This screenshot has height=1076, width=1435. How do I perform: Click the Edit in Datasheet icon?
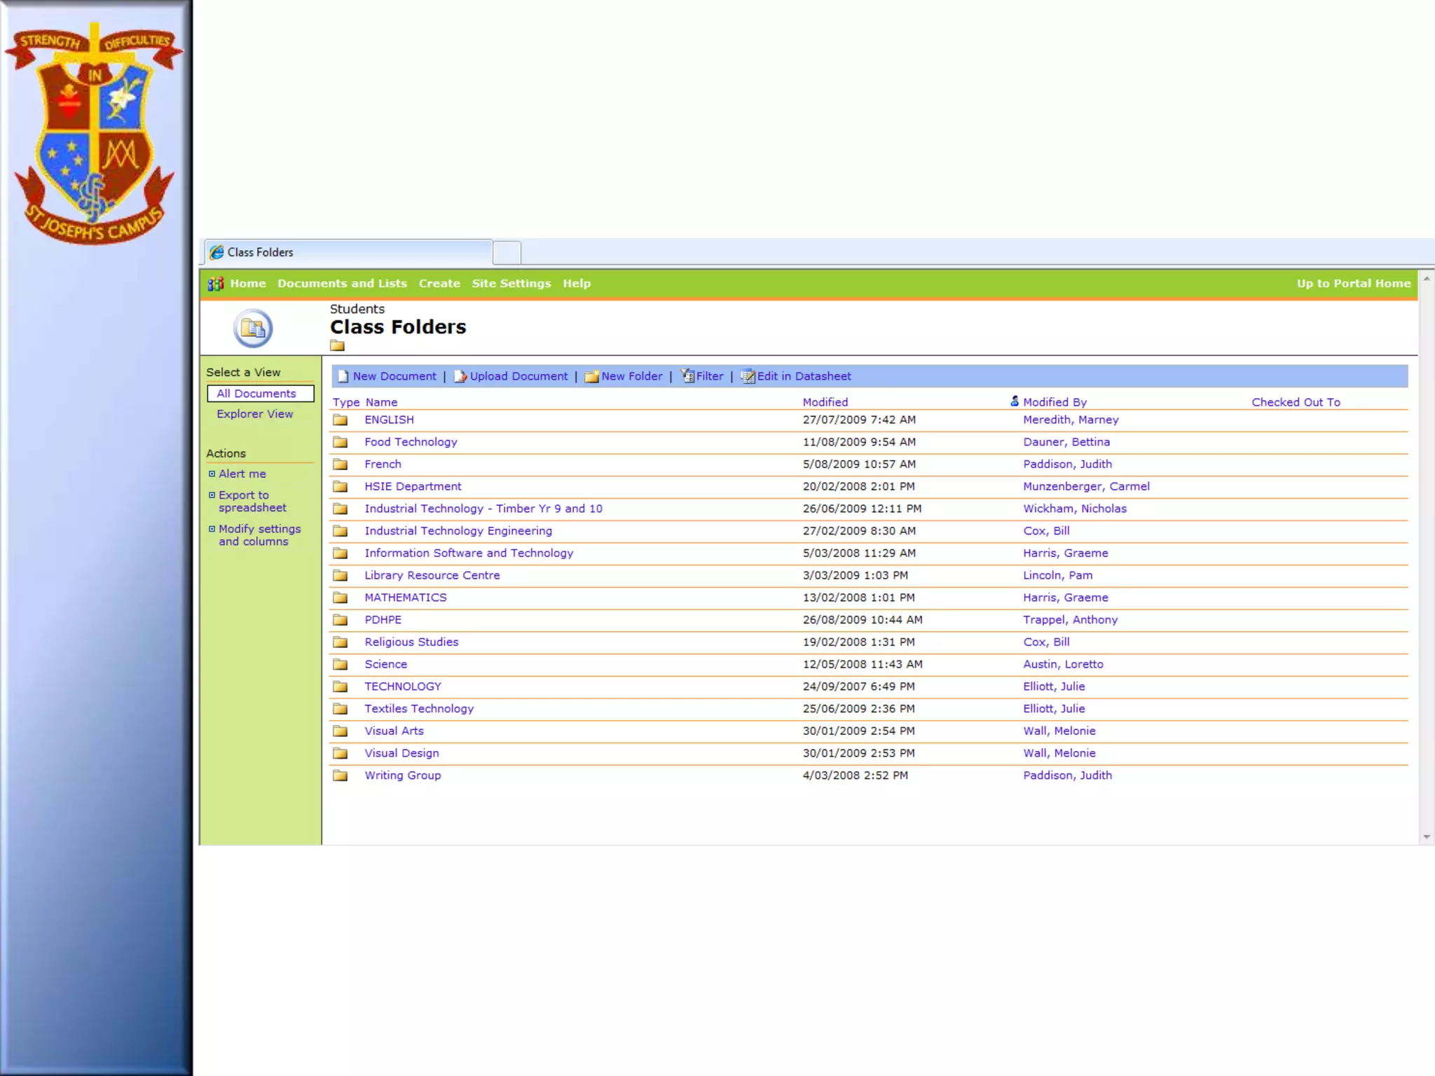pyautogui.click(x=748, y=376)
